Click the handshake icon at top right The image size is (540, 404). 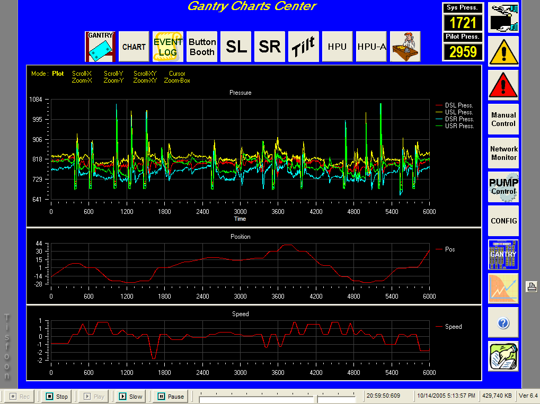point(503,17)
